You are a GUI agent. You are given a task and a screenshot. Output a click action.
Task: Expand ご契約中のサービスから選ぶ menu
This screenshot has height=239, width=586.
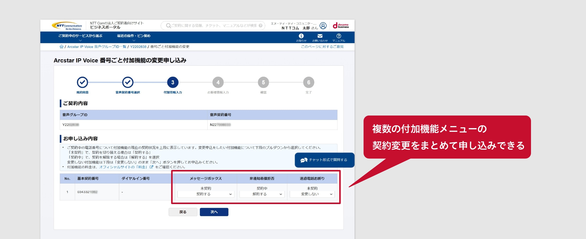pos(80,37)
